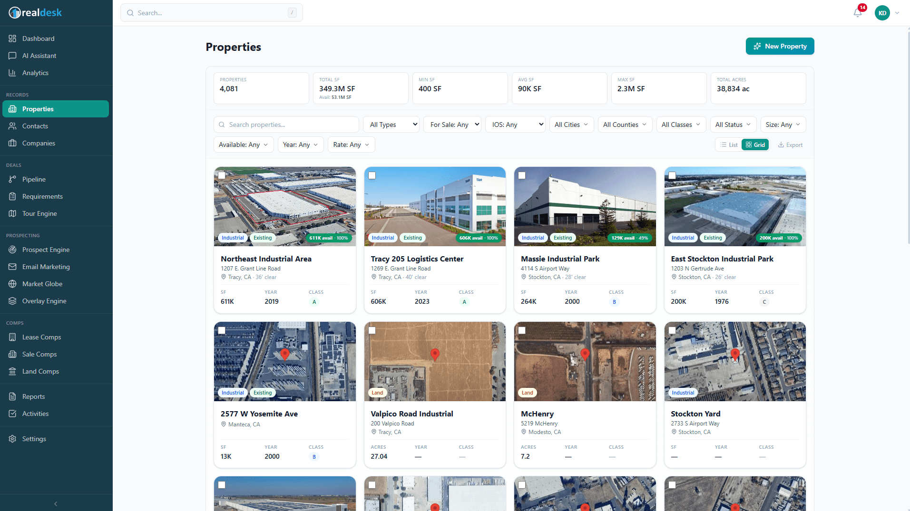Click the Settings gear icon
This screenshot has height=511, width=910.
click(x=12, y=439)
